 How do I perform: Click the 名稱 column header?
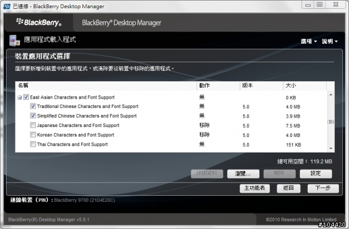106,86
